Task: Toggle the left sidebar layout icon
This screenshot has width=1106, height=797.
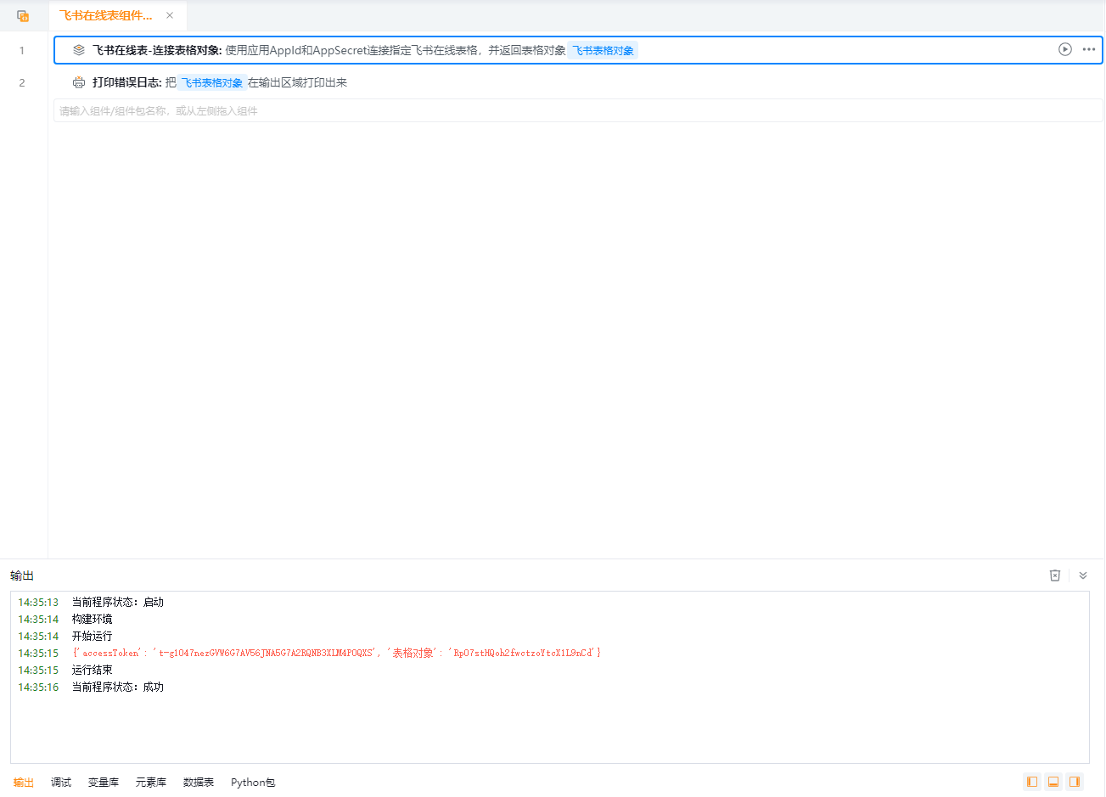Action: click(1032, 782)
